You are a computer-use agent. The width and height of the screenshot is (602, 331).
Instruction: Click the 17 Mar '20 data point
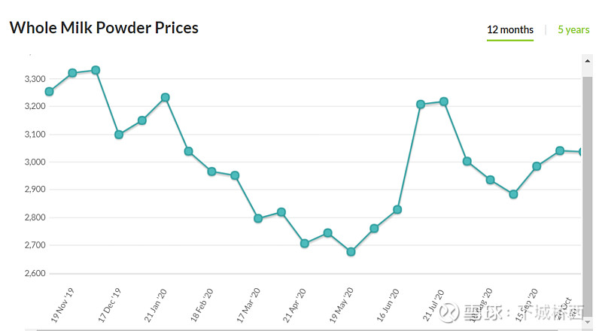point(258,218)
